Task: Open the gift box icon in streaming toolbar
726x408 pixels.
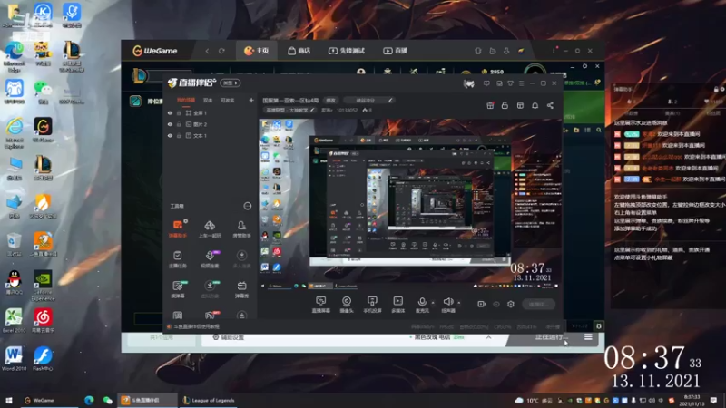Action: tap(490, 105)
